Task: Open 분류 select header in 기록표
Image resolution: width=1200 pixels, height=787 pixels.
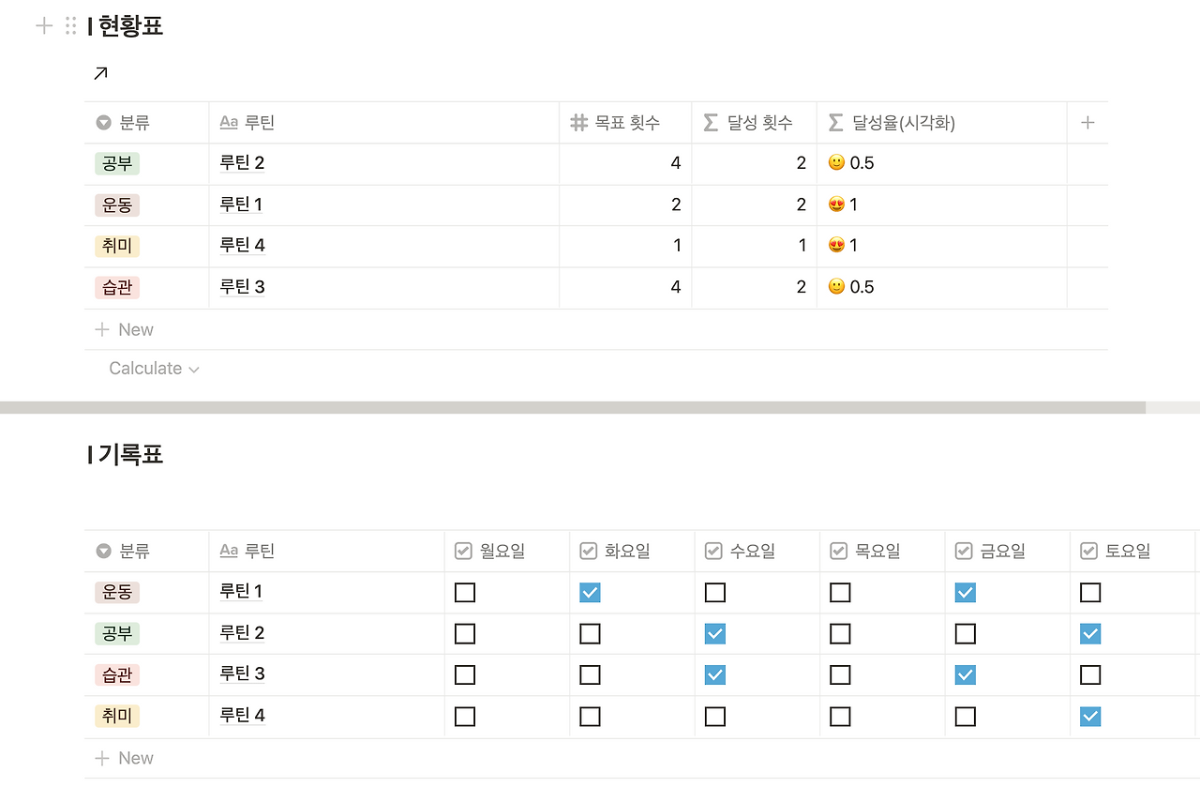Action: point(146,551)
